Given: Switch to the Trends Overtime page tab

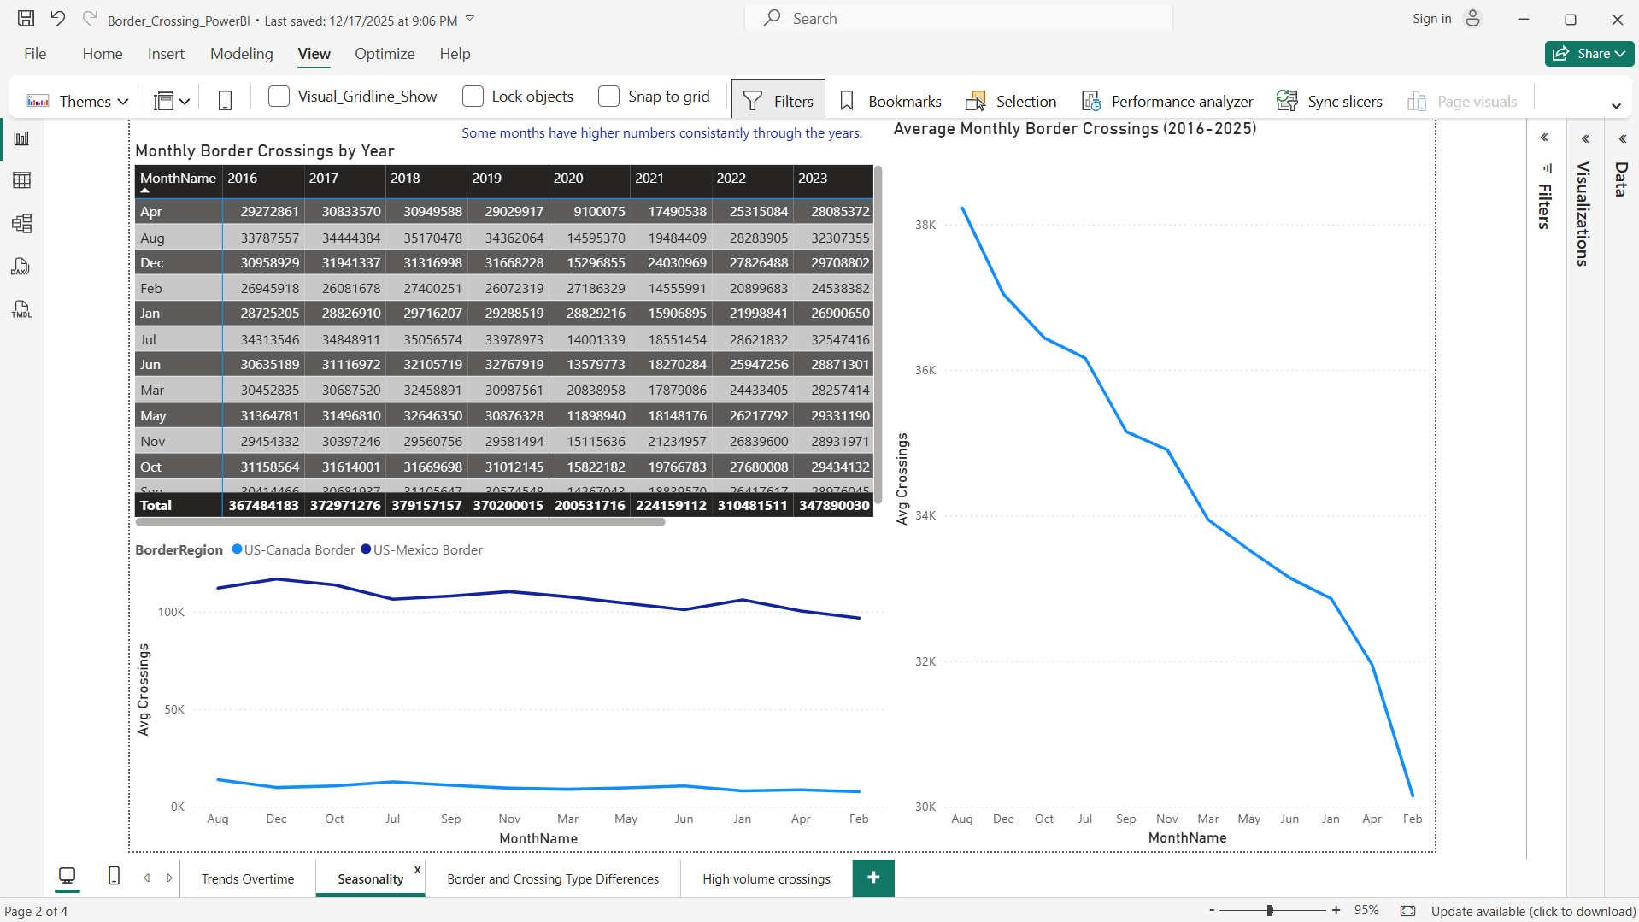Looking at the screenshot, I should tap(247, 878).
